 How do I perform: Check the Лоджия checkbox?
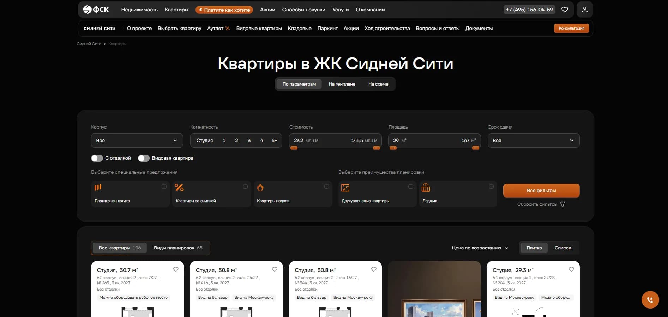coord(491,187)
